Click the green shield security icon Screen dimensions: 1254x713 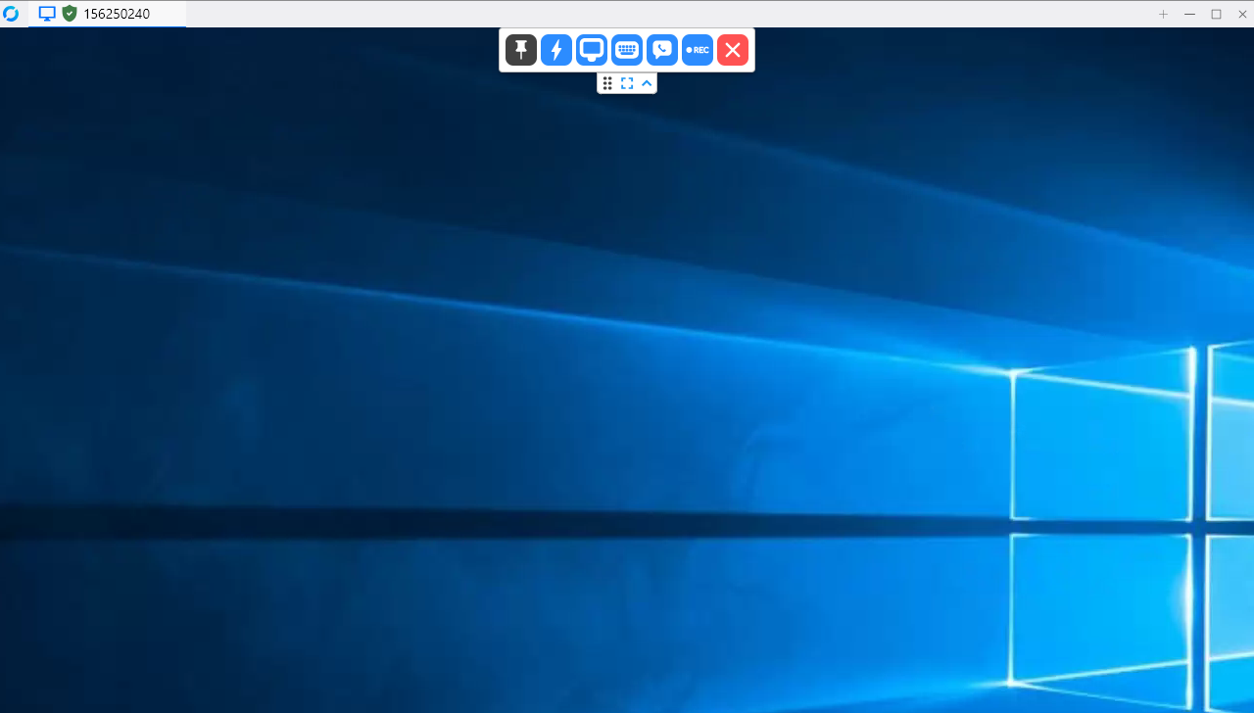click(x=70, y=14)
